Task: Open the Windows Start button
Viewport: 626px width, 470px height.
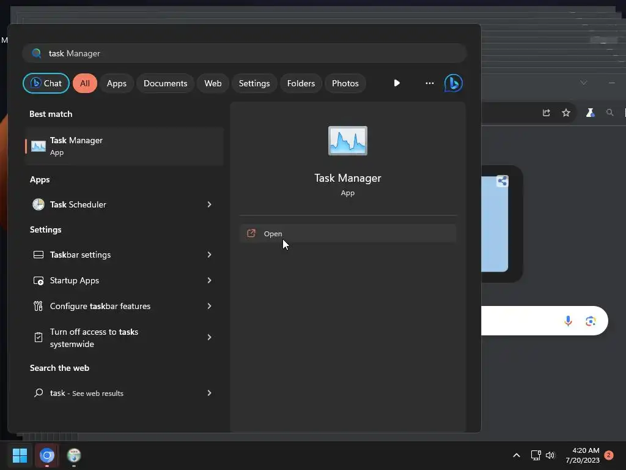Action: tap(20, 455)
